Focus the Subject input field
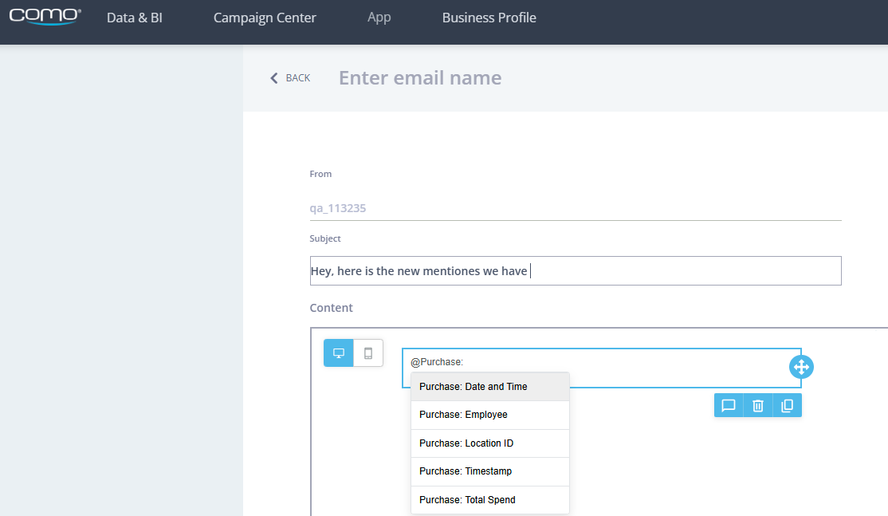Viewport: 888px width, 516px height. click(x=575, y=271)
